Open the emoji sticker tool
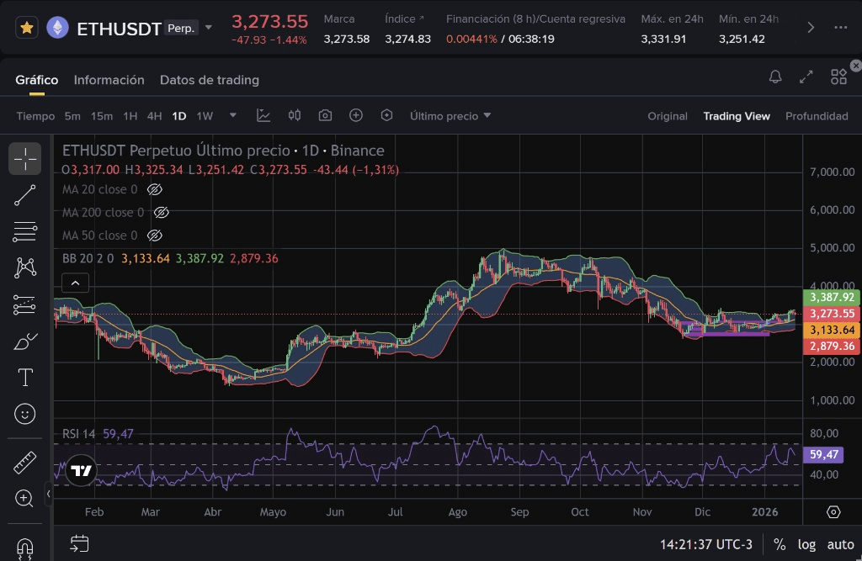 point(25,414)
